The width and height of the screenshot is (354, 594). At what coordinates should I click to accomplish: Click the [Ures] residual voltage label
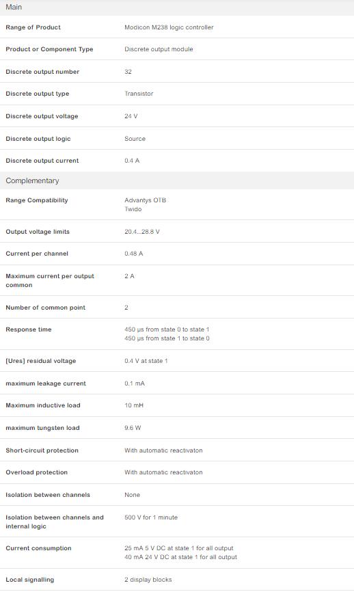pos(40,361)
